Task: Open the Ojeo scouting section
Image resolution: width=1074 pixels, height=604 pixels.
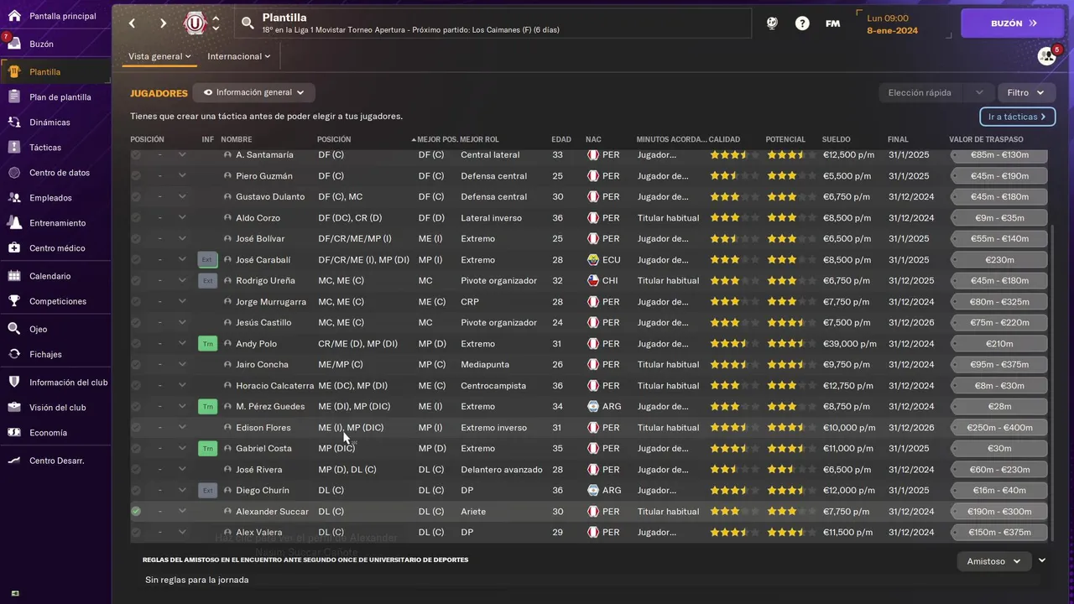Action: (x=55, y=329)
